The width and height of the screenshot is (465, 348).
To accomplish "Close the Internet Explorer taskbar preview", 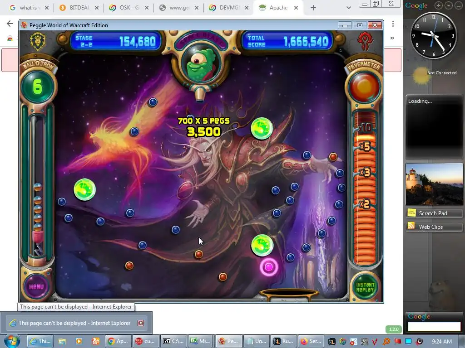I will point(141,323).
